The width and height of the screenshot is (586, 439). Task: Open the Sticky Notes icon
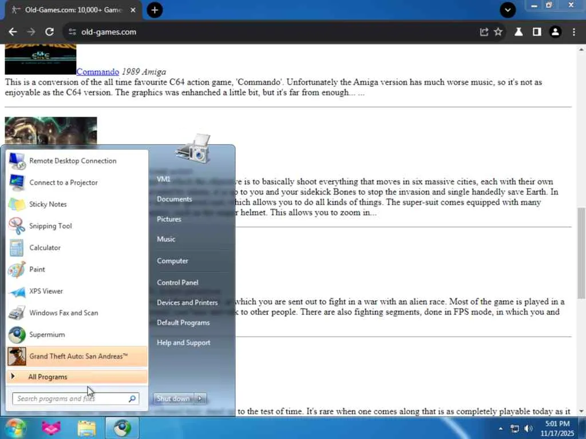tap(17, 204)
